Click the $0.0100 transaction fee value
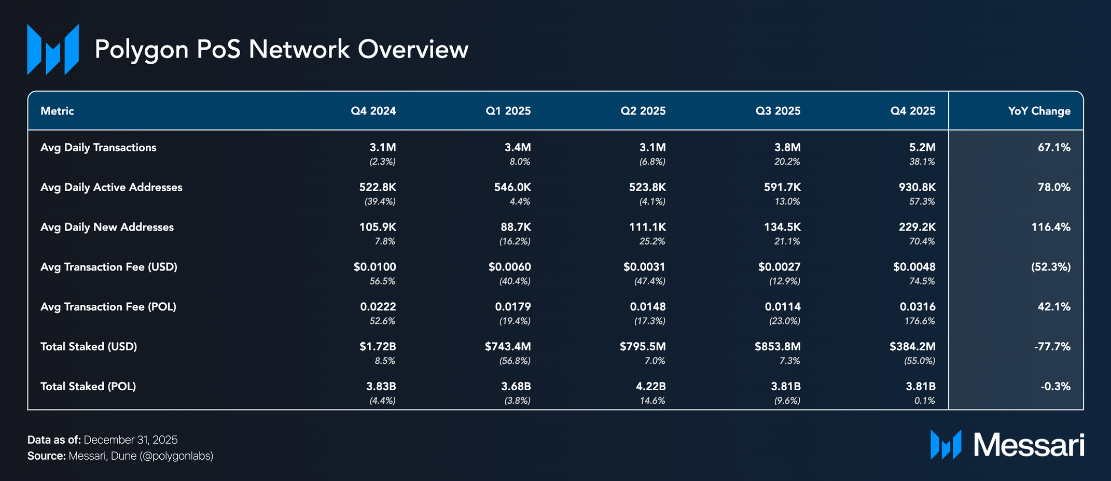Image resolution: width=1111 pixels, height=481 pixels. [x=374, y=267]
